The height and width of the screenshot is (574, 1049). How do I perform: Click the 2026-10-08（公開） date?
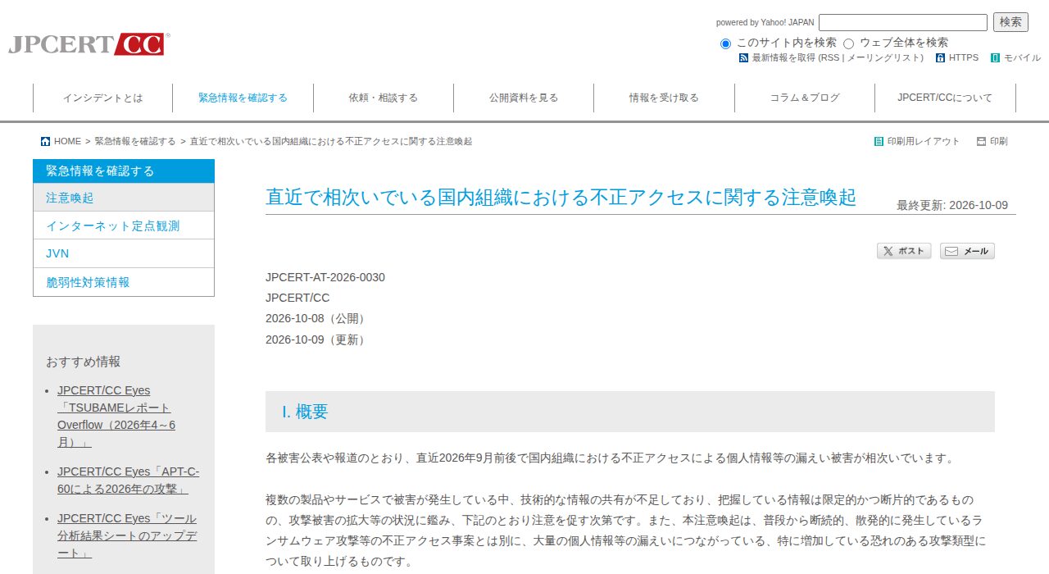tap(316, 318)
